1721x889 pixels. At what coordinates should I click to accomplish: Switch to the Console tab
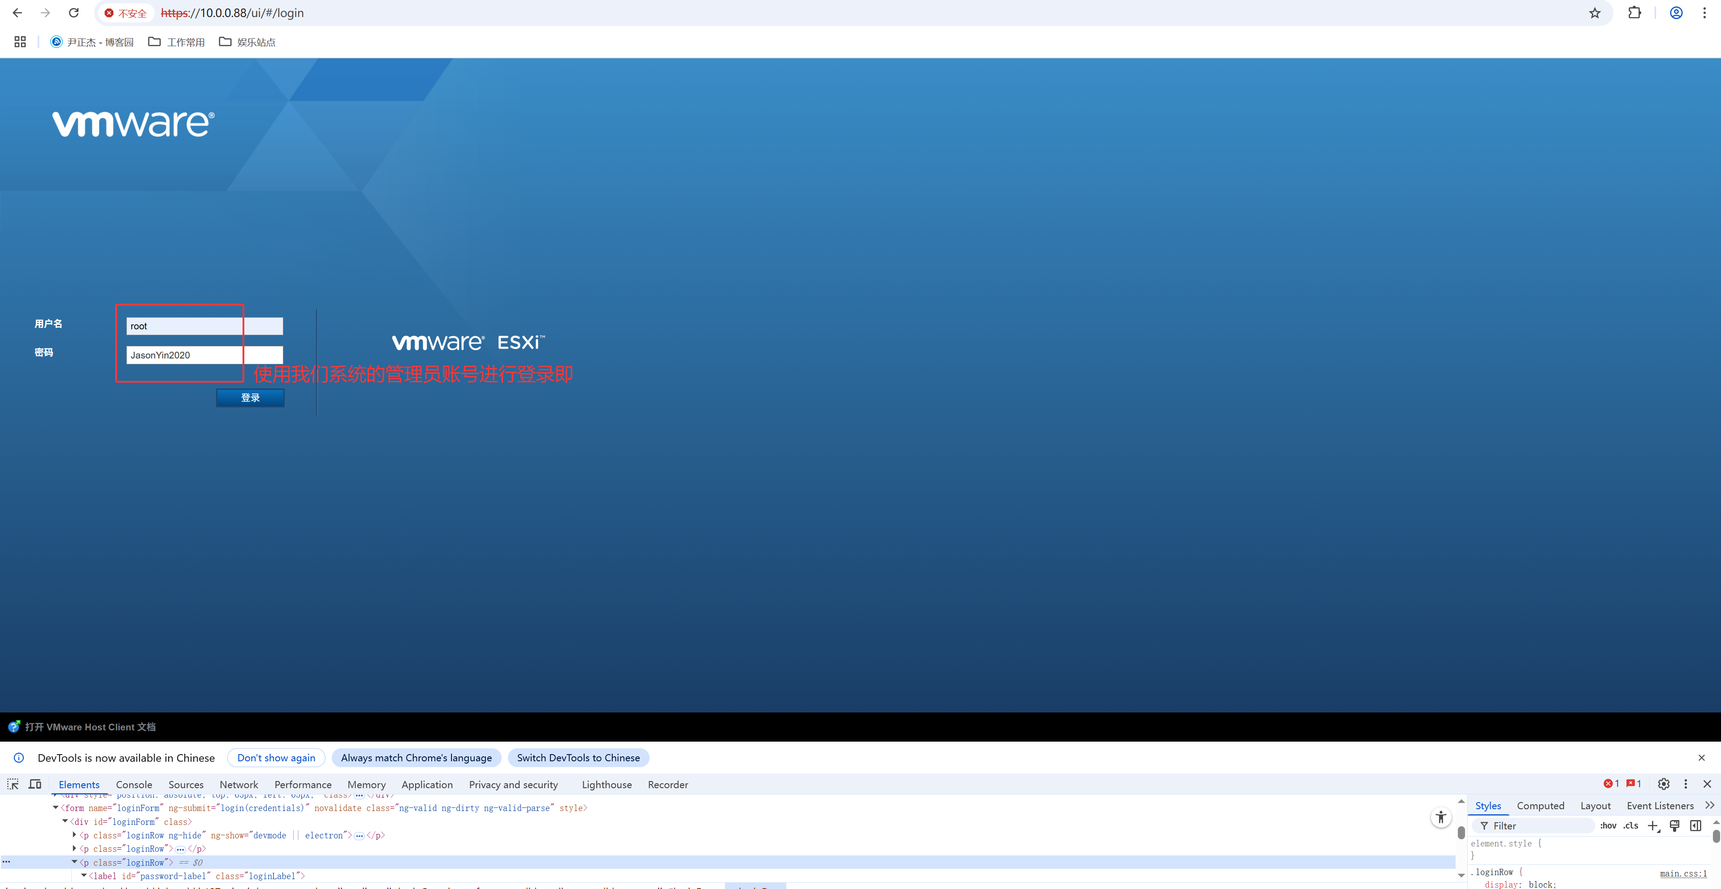tap(134, 785)
